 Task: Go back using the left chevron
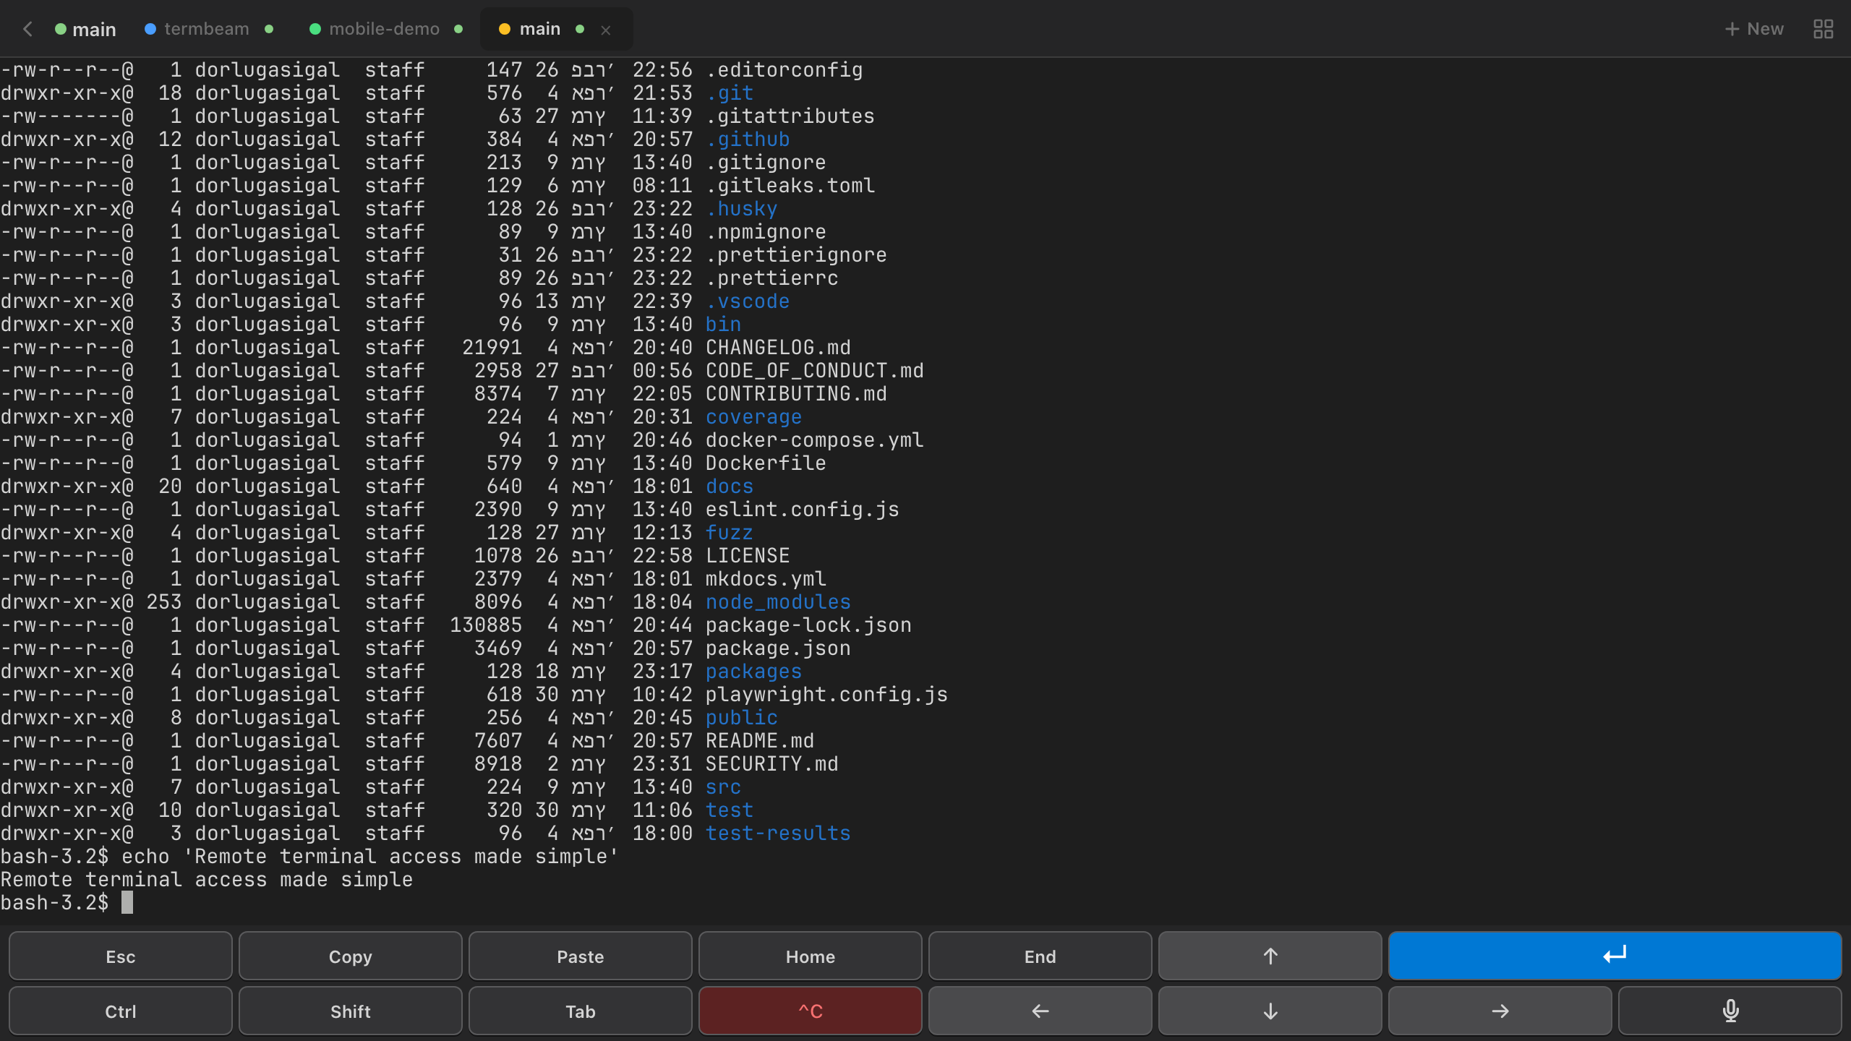[27, 29]
